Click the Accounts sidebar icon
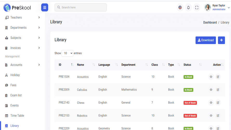This screenshot has height=130, width=231. (6, 65)
